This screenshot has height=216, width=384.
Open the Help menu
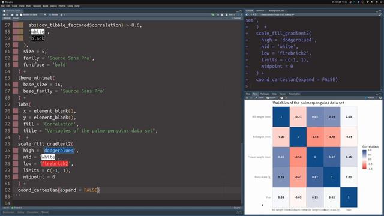pos(77,6)
